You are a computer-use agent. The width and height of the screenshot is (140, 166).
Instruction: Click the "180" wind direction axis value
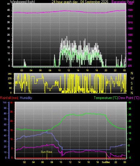click(x=10, y=83)
